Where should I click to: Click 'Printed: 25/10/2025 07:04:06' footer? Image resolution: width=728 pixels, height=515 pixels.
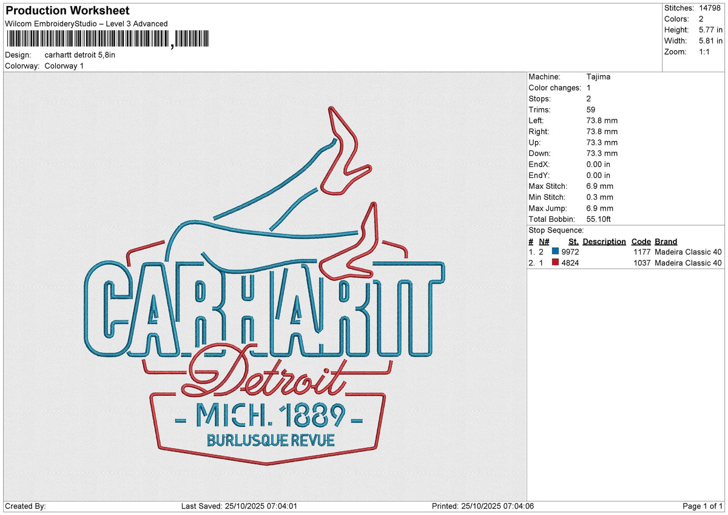click(x=483, y=506)
